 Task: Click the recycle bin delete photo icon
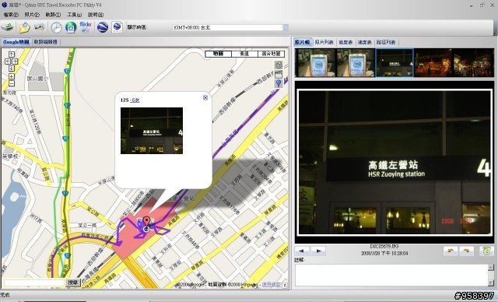pyautogui.click(x=486, y=251)
